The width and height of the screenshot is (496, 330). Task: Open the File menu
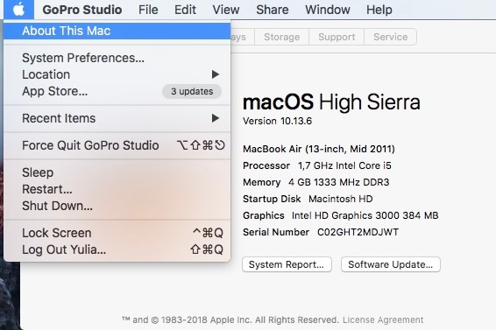point(148,10)
